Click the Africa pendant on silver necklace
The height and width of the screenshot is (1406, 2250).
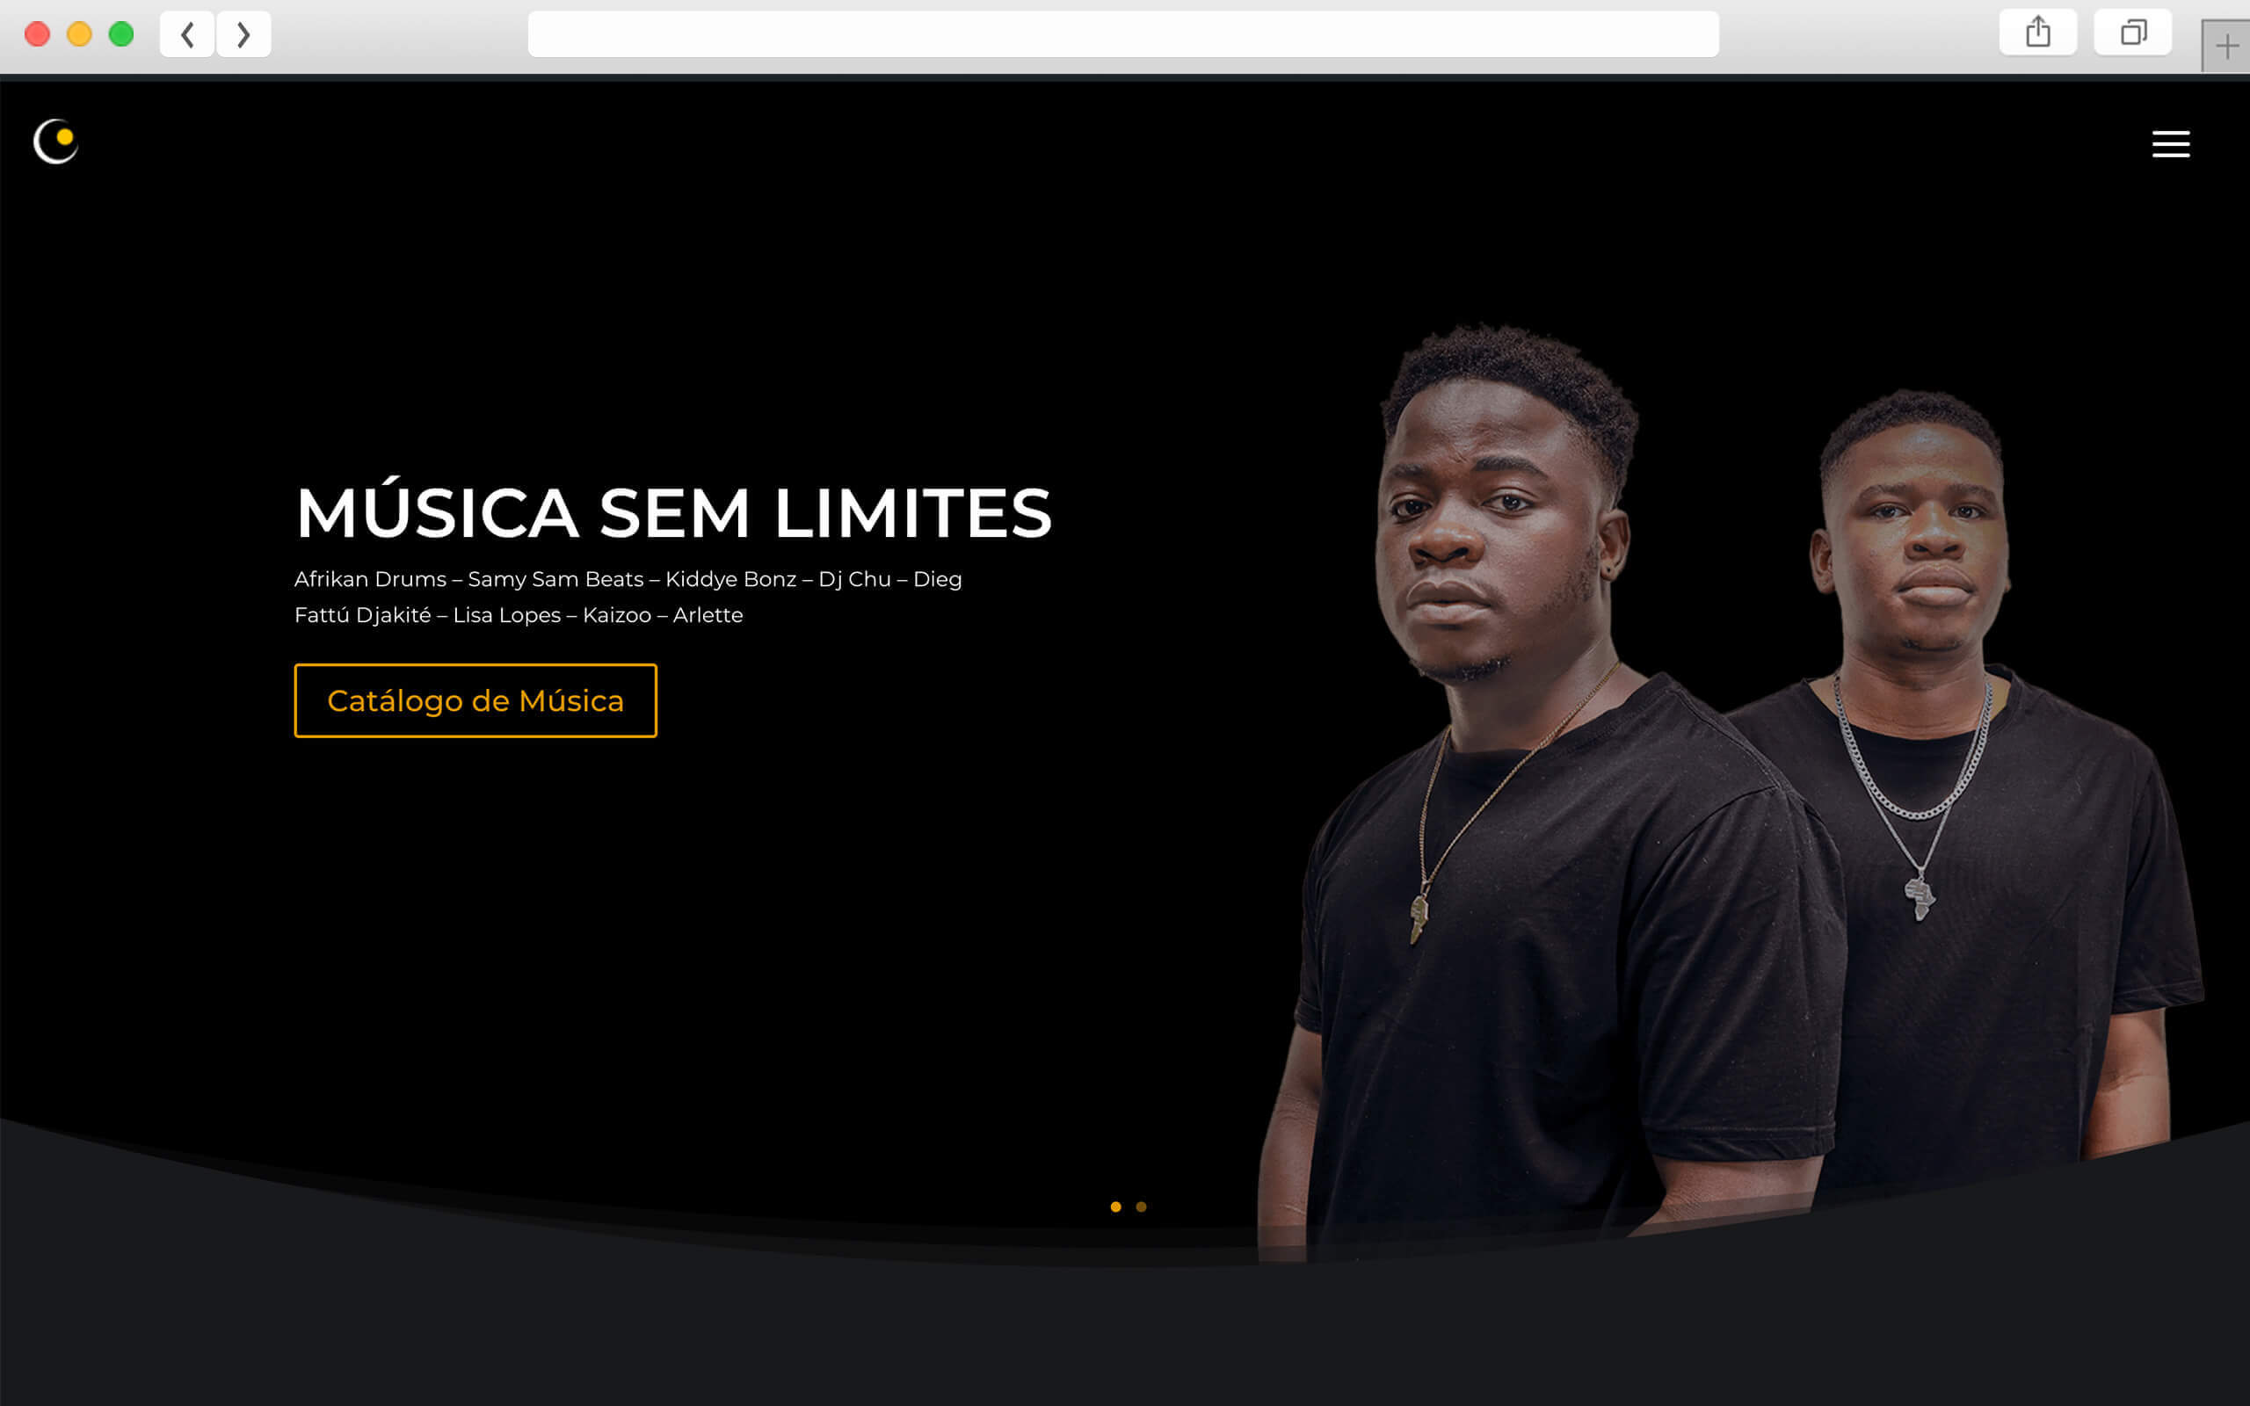(x=1919, y=897)
